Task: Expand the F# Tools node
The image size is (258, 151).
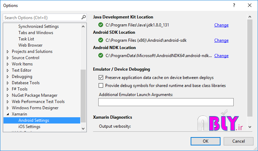Action: [x=8, y=89]
